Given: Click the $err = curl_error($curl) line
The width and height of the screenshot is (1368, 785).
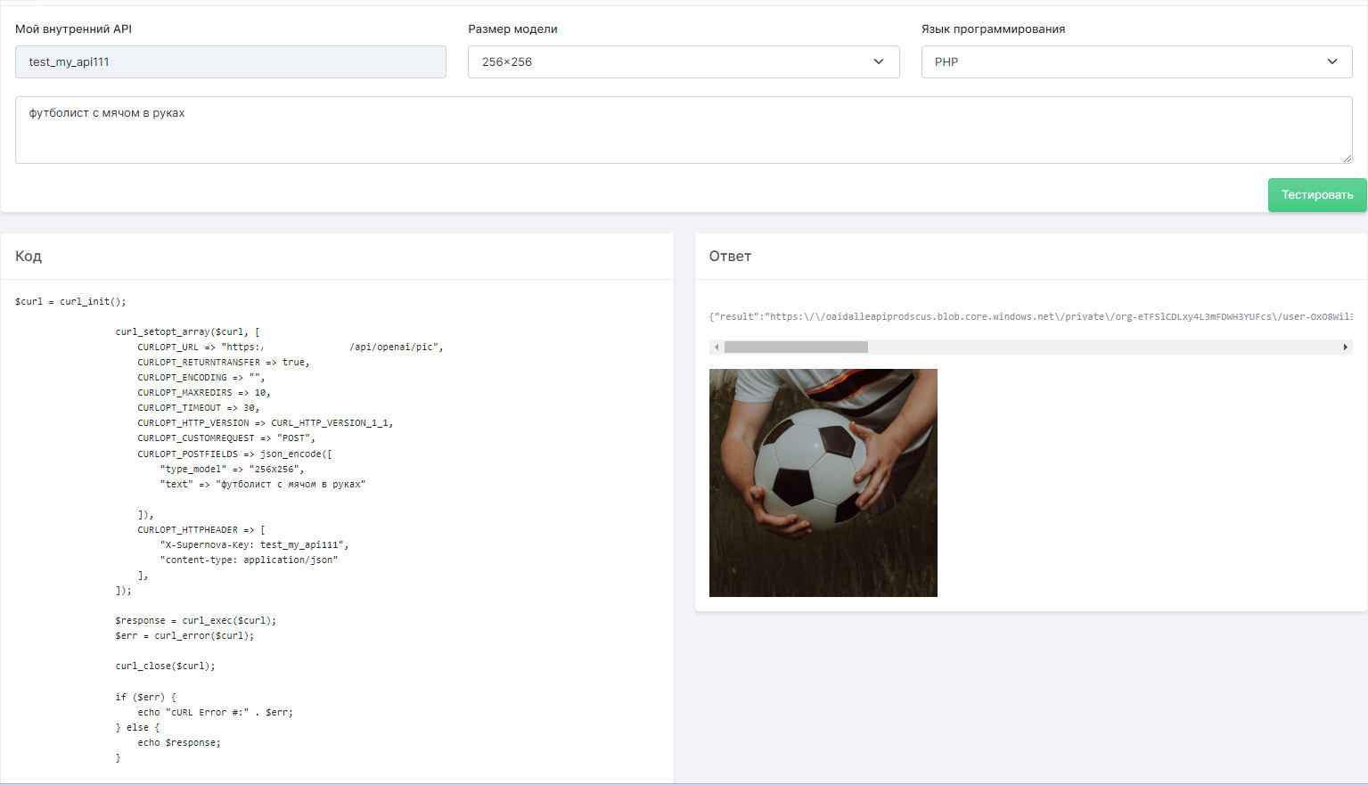Looking at the screenshot, I should [x=184, y=636].
